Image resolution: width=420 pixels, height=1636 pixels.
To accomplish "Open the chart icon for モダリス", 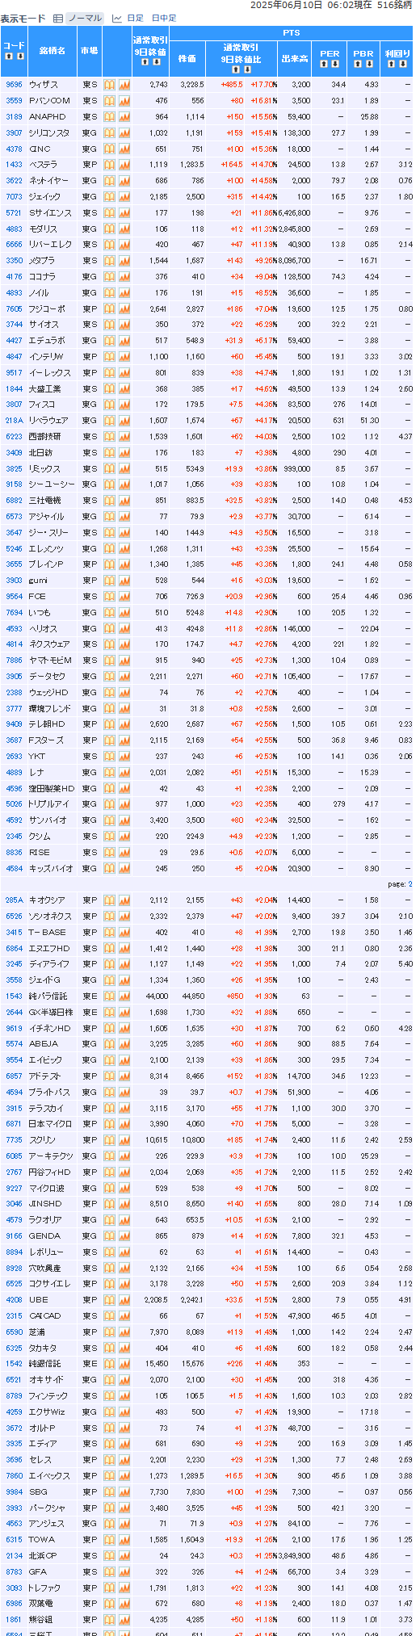I will 124,229.
